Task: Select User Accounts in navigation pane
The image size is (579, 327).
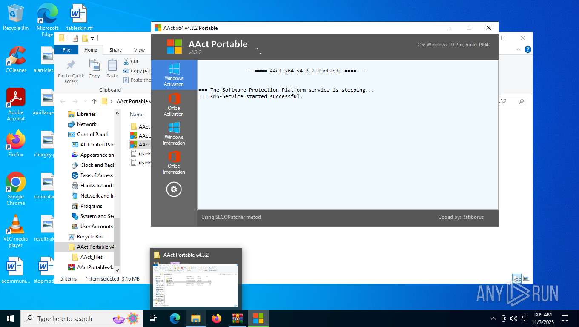Action: click(x=96, y=227)
